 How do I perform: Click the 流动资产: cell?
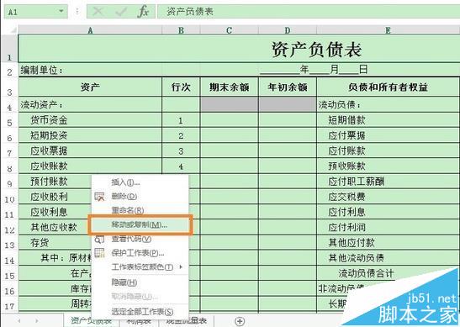pyautogui.click(x=90, y=104)
